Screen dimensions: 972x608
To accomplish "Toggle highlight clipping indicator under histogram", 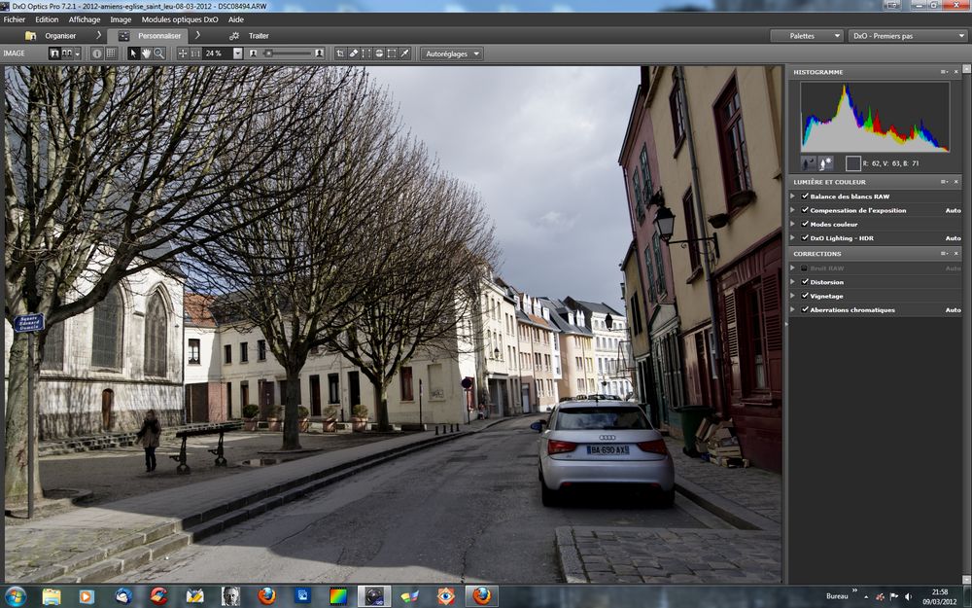I will 825,163.
